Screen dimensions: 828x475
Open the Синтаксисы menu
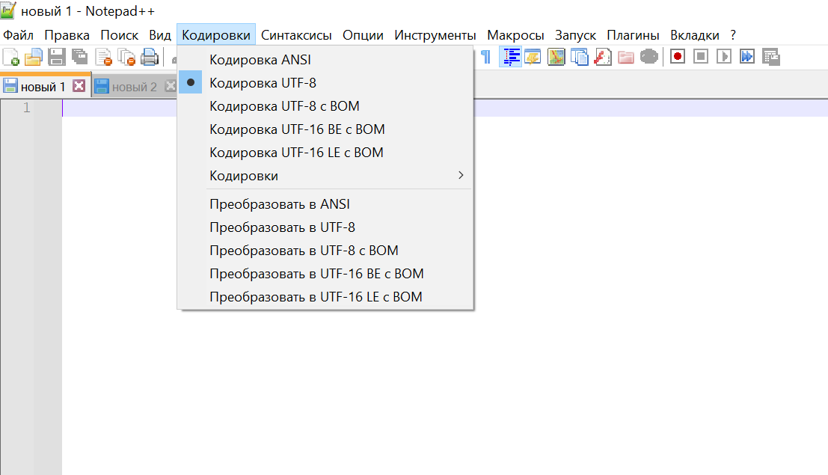[x=296, y=35]
